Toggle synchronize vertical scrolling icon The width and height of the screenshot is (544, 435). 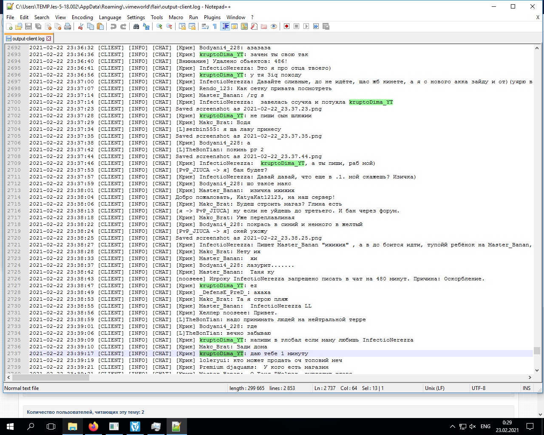coord(182,26)
